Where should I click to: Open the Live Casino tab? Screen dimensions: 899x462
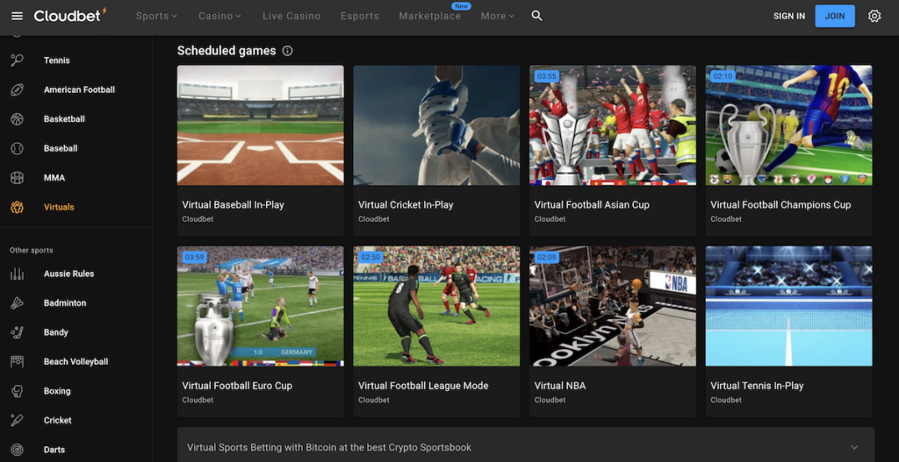291,16
